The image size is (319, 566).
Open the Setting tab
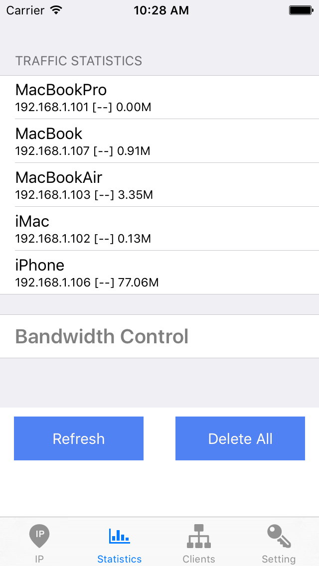(278, 543)
